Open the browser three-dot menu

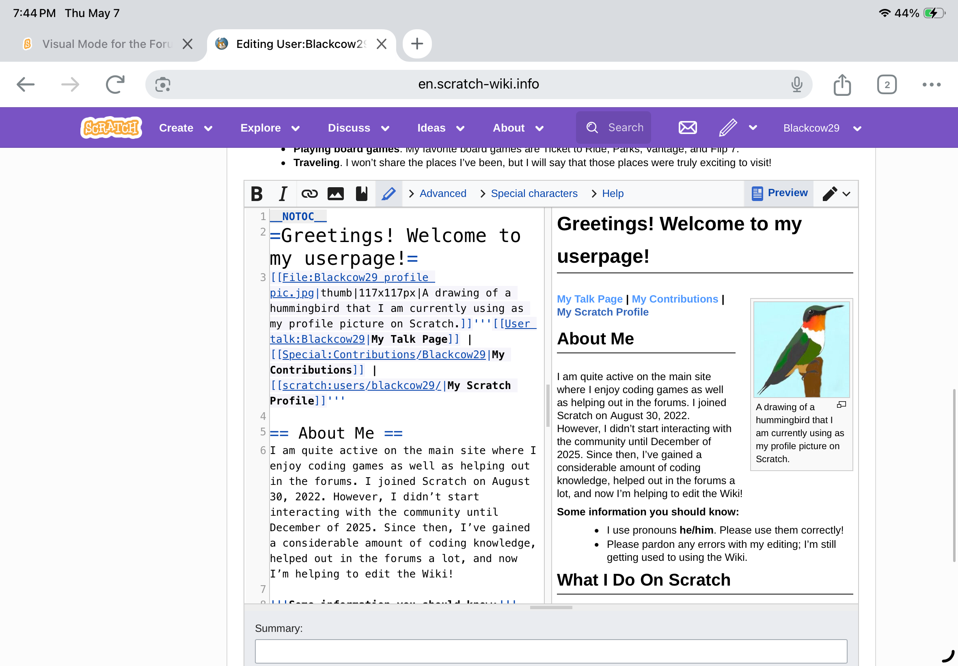[x=931, y=85]
